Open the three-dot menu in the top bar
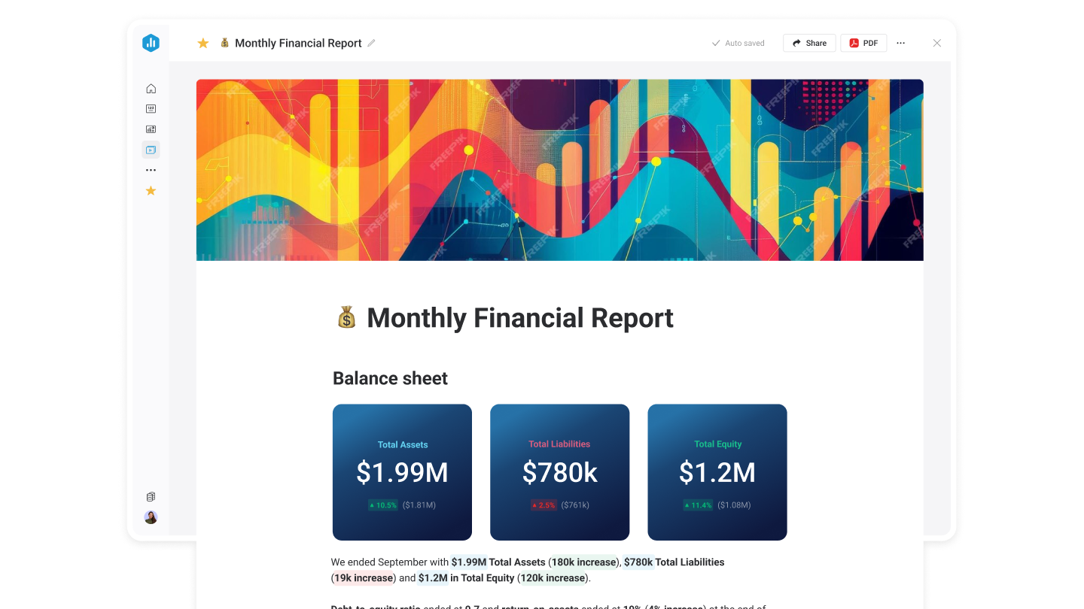Image resolution: width=1084 pixels, height=609 pixels. point(900,43)
